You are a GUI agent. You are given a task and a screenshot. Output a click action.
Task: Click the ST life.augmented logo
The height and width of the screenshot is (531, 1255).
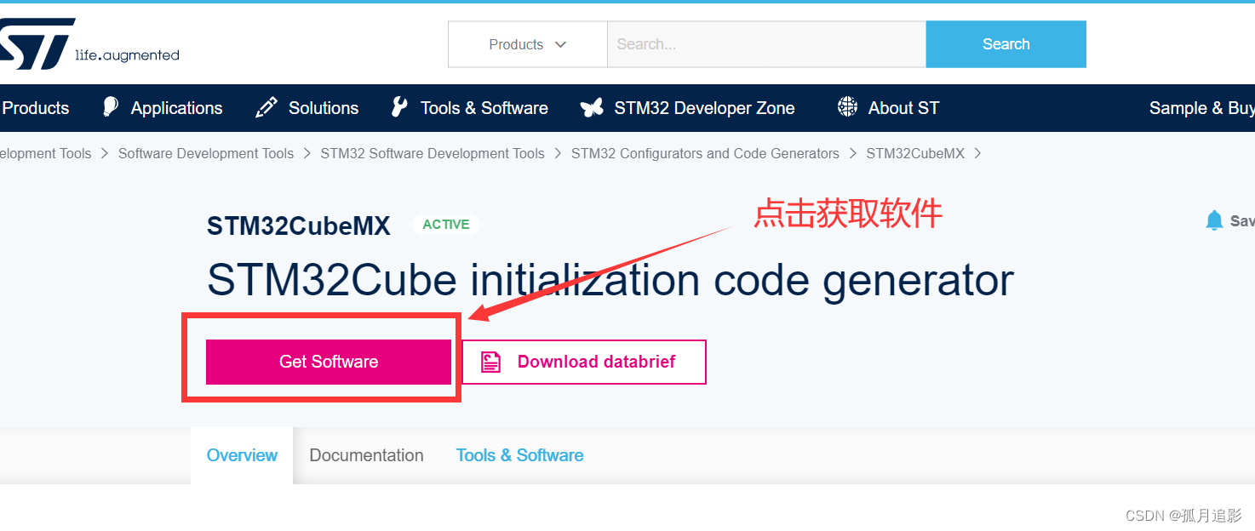tap(89, 46)
